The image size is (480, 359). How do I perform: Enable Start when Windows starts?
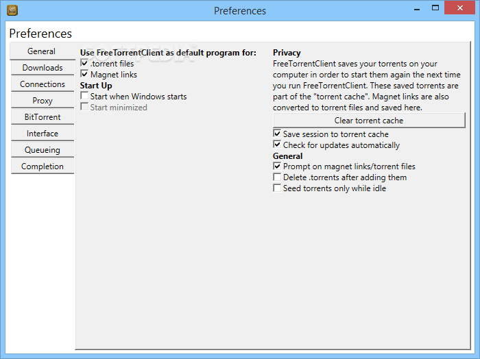pyautogui.click(x=84, y=96)
